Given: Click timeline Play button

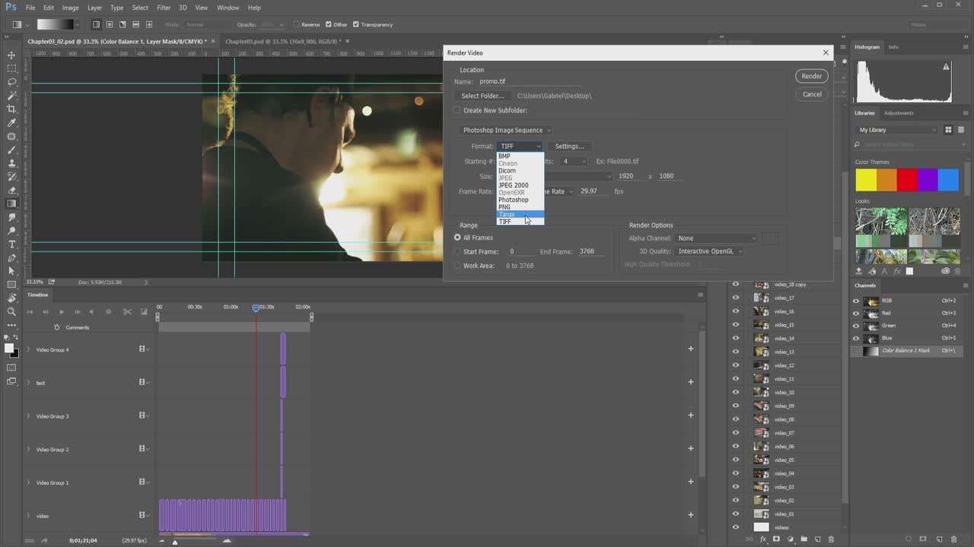Looking at the screenshot, I should pos(62,311).
